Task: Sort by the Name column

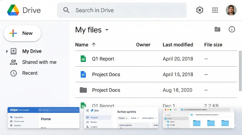Action: (82, 45)
